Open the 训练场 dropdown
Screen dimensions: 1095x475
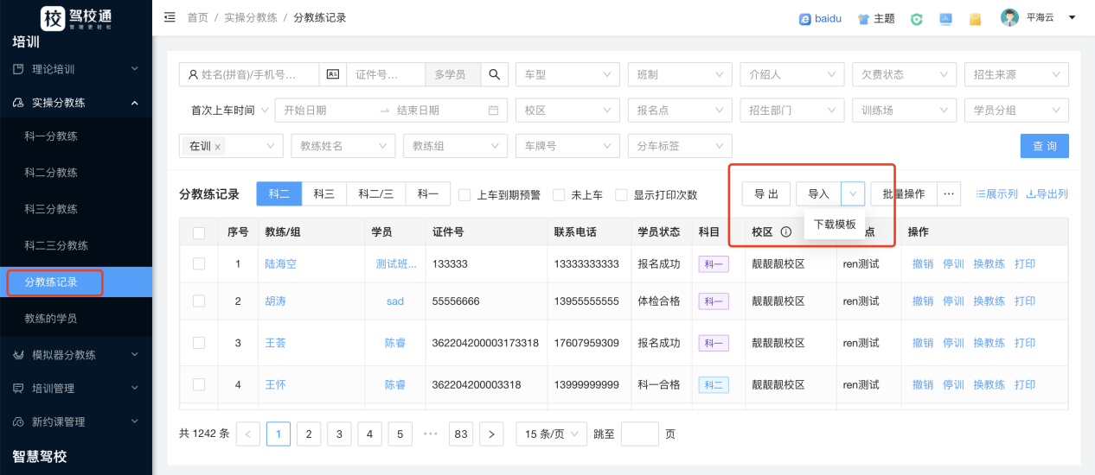click(x=905, y=111)
